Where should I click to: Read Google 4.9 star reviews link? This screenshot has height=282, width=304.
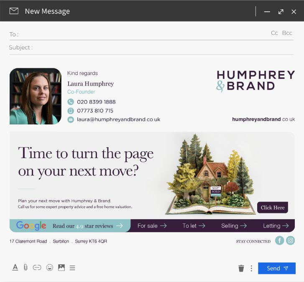pos(88,226)
